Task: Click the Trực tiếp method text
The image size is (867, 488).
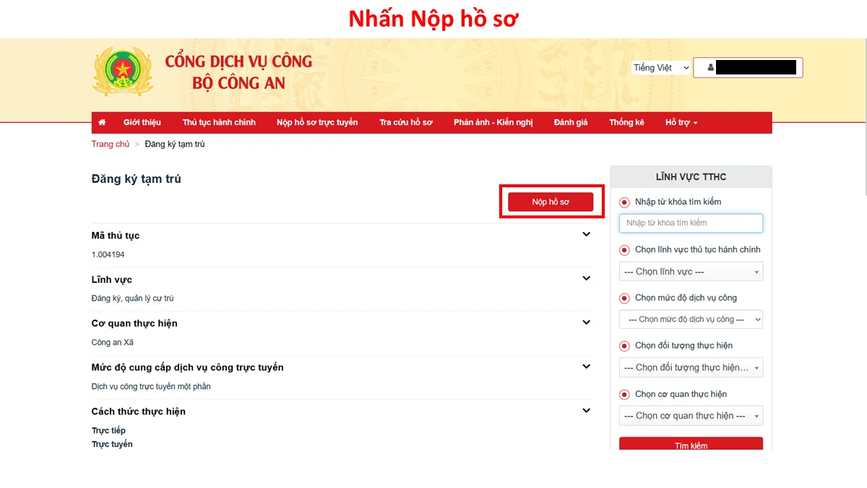Action: coord(108,430)
